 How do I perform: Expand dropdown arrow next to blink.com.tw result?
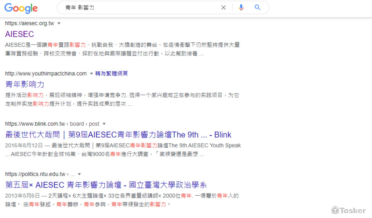tap(104, 124)
